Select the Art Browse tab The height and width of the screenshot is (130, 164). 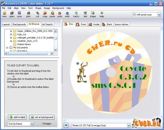[34, 24]
